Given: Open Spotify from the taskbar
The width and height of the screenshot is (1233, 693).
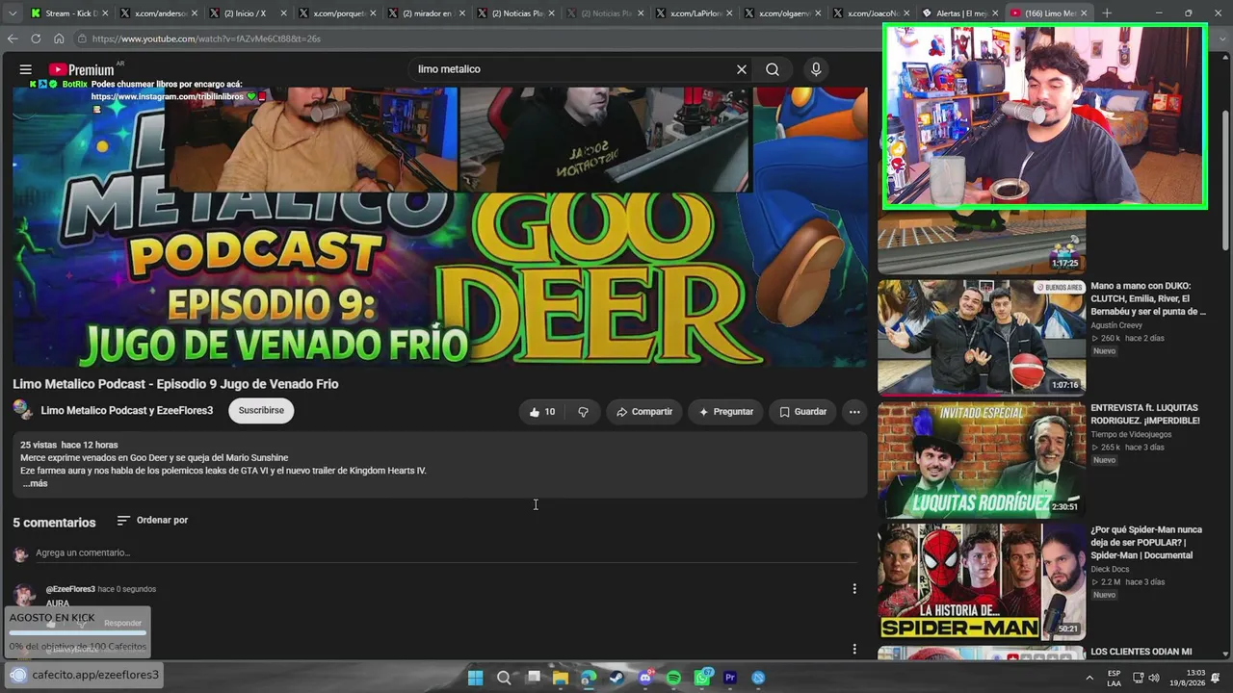Looking at the screenshot, I should [x=673, y=678].
